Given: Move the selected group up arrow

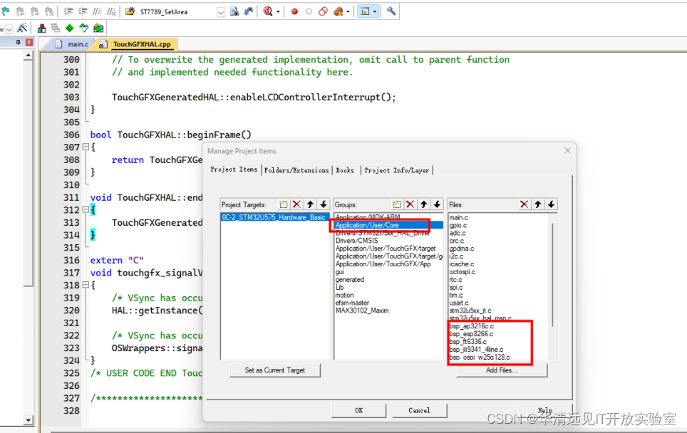Looking at the screenshot, I should tap(424, 204).
